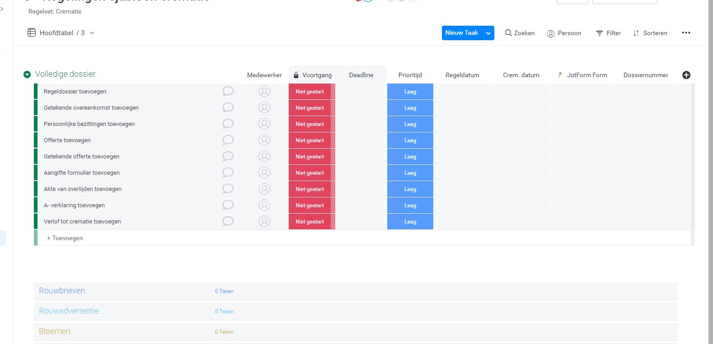Set priority for Regeldossier toevoegen
Image resolution: width=713 pixels, height=344 pixels.
[410, 91]
